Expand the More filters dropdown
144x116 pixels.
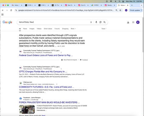[73, 29]
